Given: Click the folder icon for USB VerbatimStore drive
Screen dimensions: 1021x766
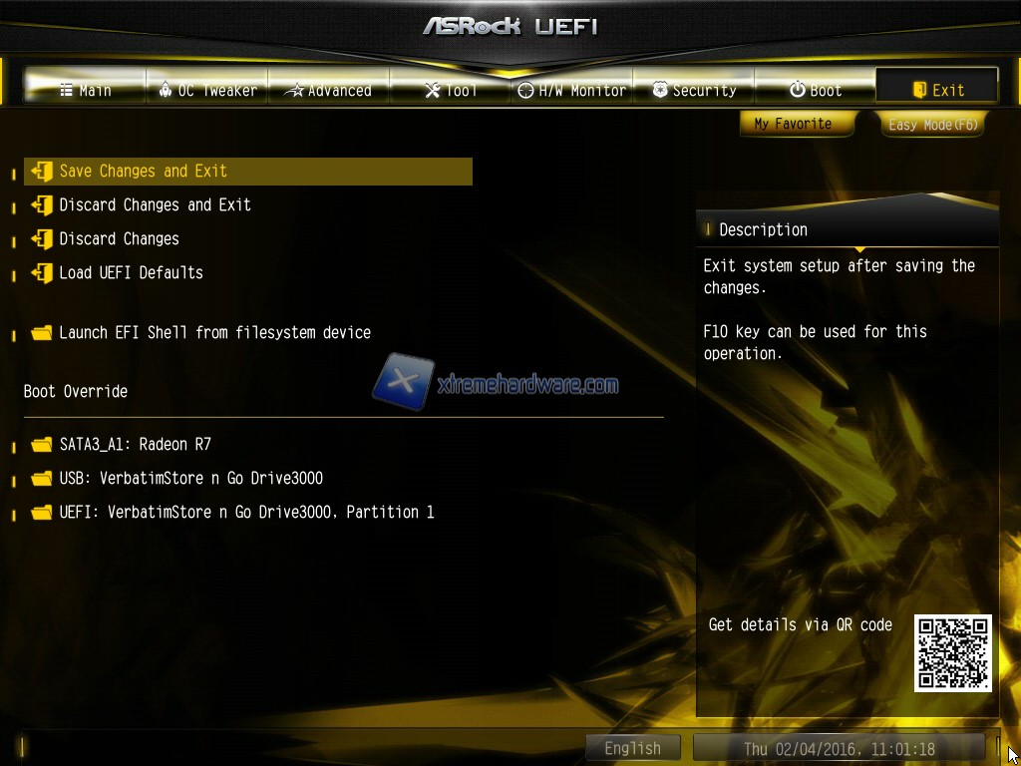Looking at the screenshot, I should [42, 479].
